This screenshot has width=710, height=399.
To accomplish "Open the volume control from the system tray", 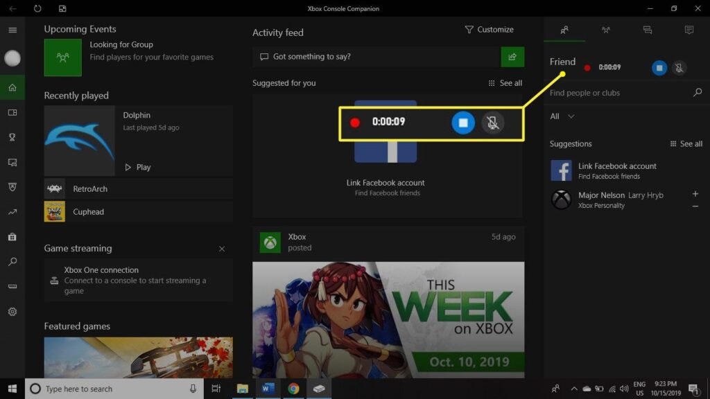I will [623, 389].
